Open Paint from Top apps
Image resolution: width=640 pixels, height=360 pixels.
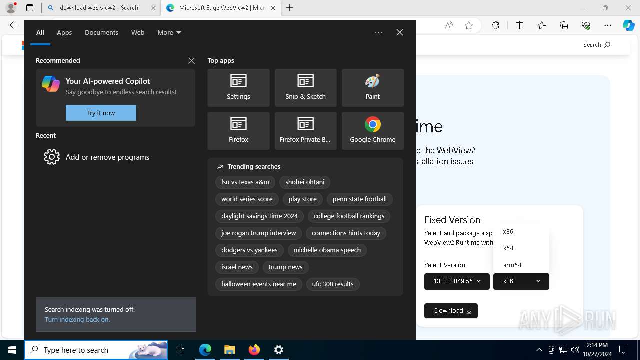[372, 88]
